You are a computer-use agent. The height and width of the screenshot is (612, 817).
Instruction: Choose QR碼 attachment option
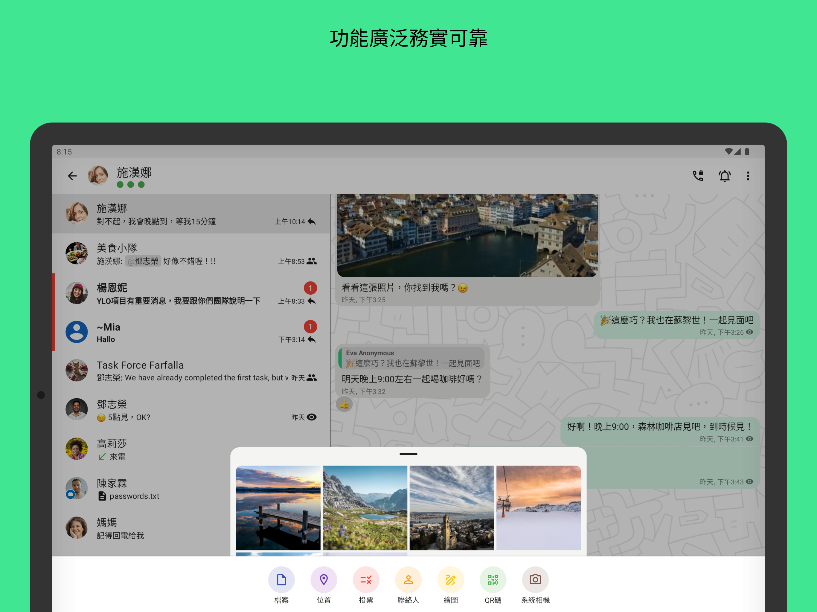tap(493, 585)
